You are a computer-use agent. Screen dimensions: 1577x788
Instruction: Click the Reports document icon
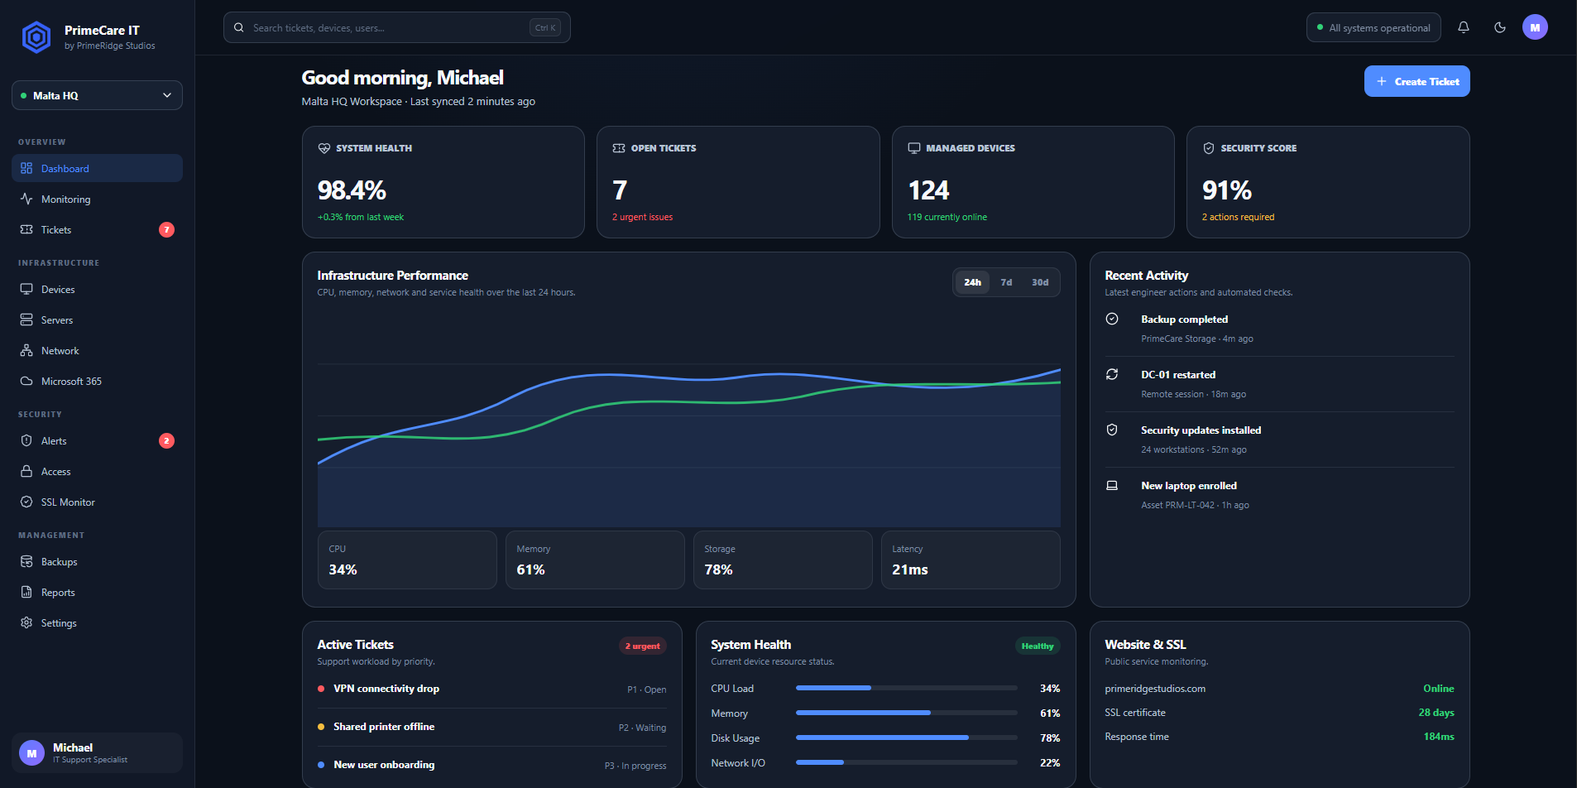26,592
